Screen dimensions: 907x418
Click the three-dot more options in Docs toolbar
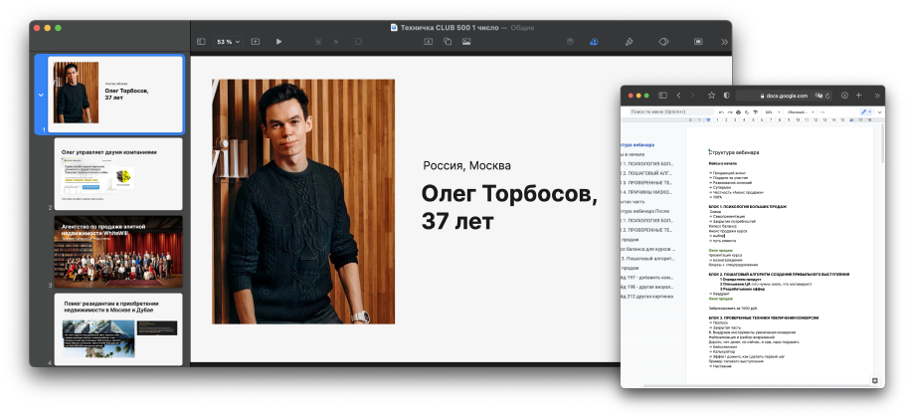823,111
